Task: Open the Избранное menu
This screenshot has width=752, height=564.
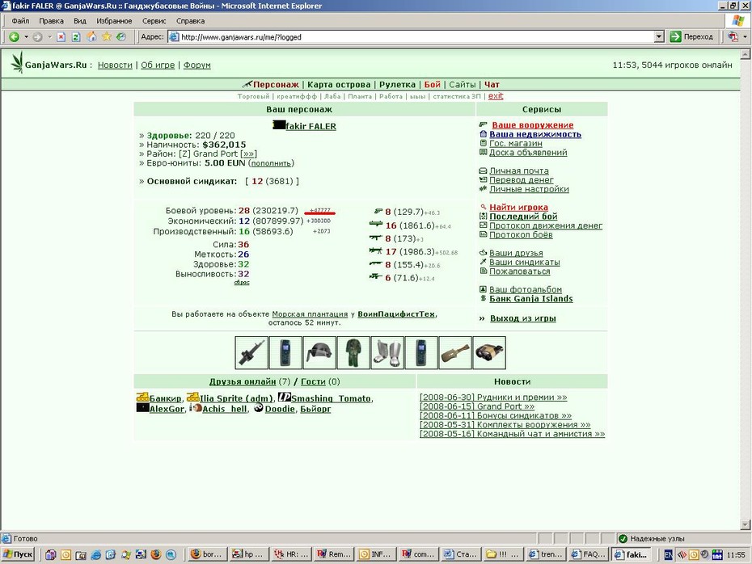Action: pos(114,21)
